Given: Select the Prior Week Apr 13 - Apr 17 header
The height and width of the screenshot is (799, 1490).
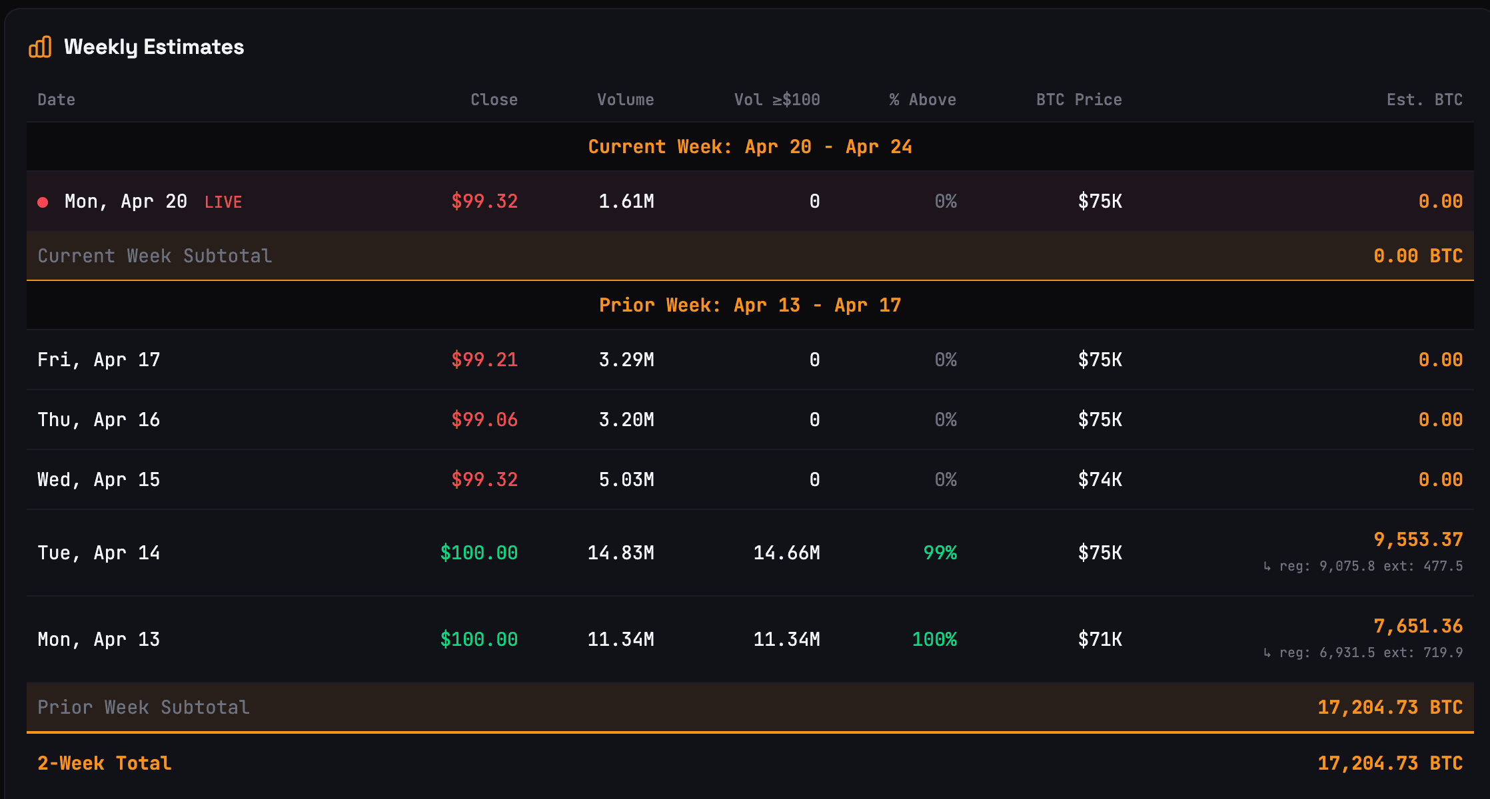Looking at the screenshot, I should [750, 305].
